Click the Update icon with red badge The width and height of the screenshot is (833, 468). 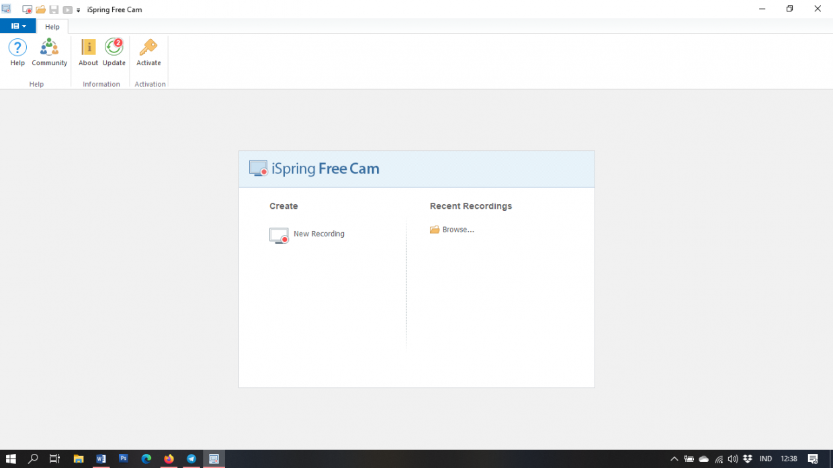coord(114,48)
